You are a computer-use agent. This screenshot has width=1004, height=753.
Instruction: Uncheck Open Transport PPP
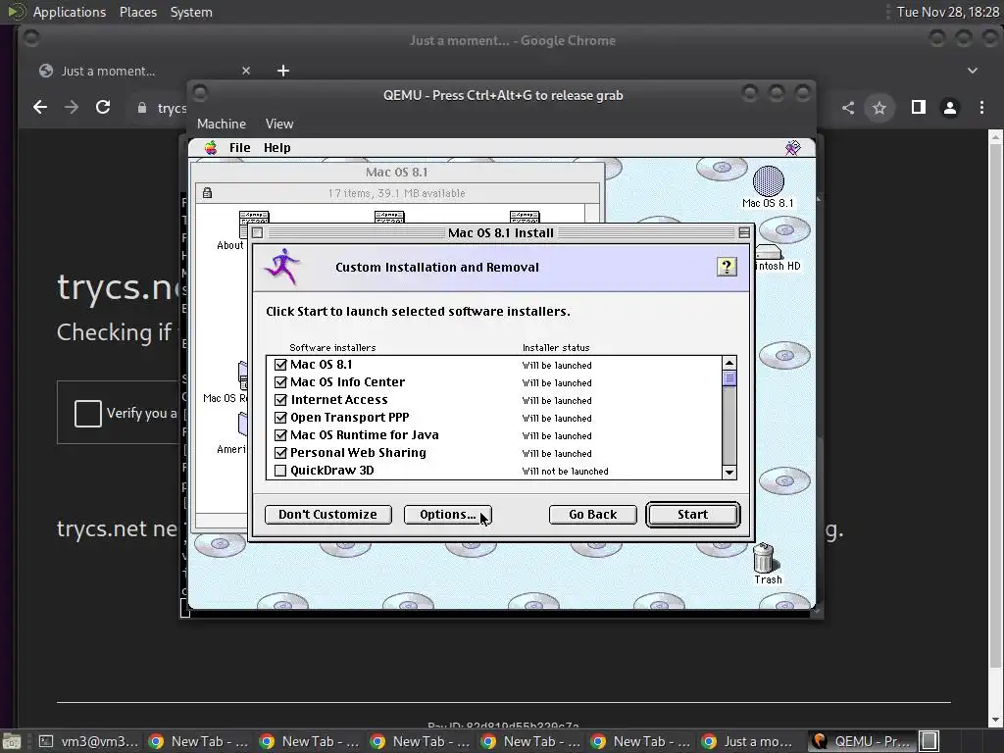pyautogui.click(x=280, y=418)
